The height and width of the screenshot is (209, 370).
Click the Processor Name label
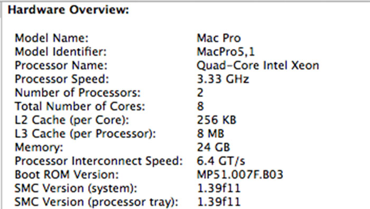61,65
